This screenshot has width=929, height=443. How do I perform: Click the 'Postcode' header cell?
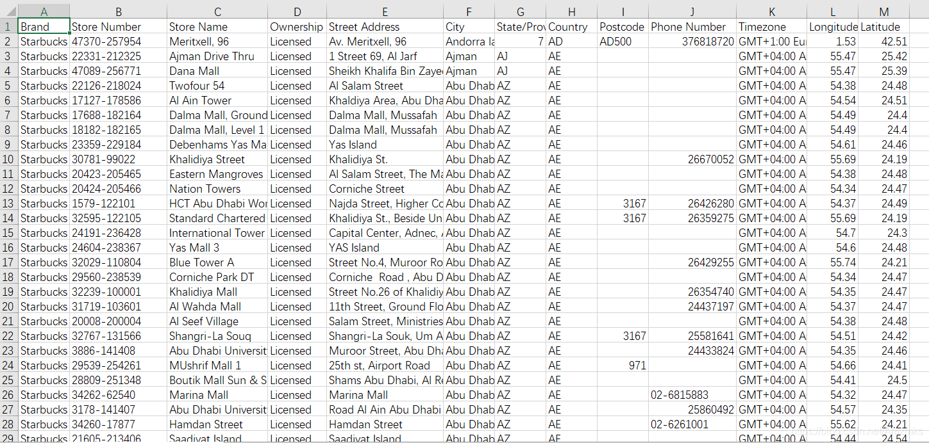[x=623, y=27]
